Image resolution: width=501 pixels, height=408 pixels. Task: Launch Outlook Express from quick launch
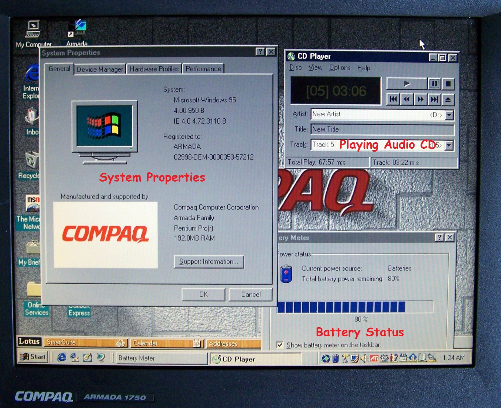75,357
